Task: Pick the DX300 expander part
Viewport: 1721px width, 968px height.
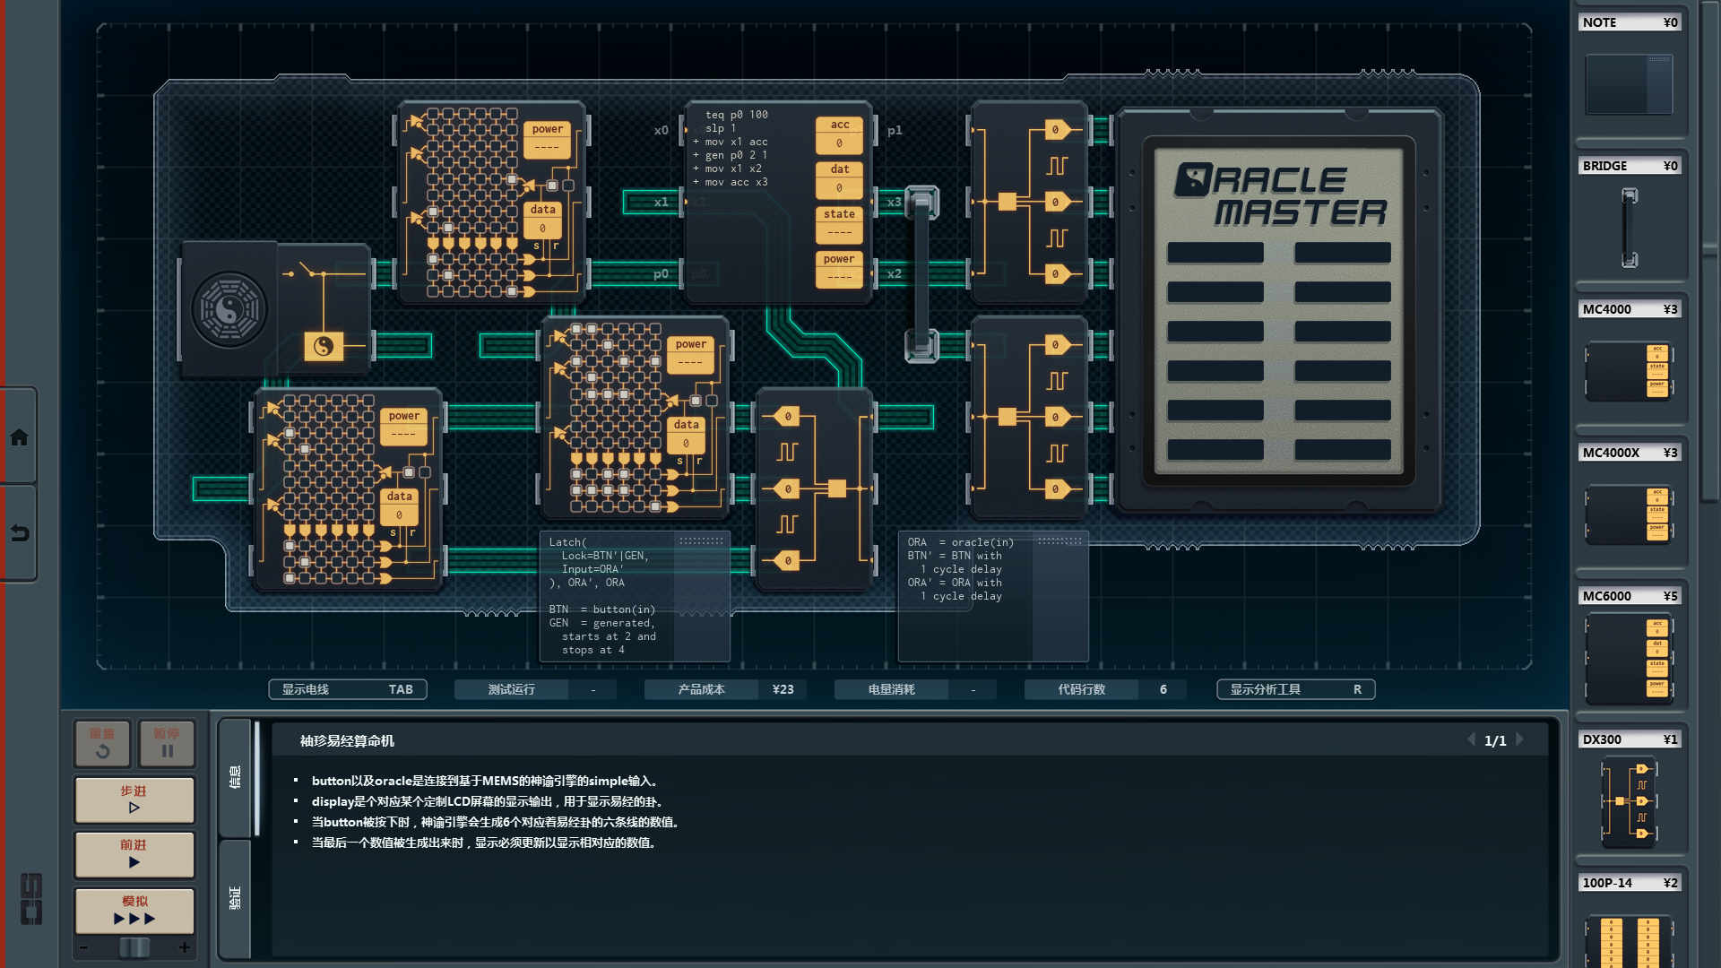Action: 1629,800
